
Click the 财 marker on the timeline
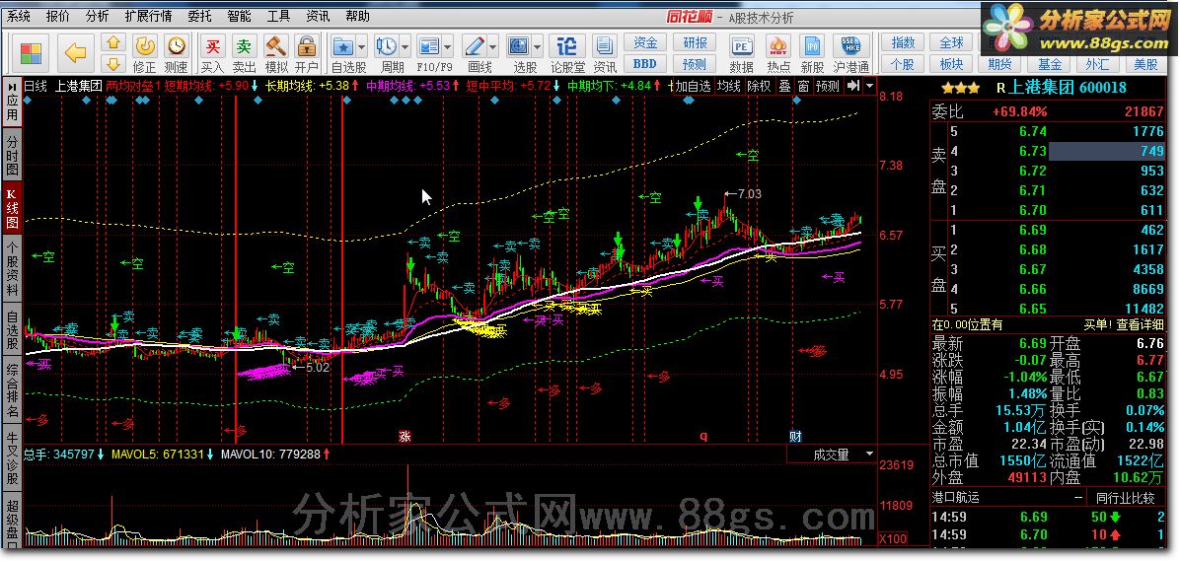pyautogui.click(x=795, y=436)
